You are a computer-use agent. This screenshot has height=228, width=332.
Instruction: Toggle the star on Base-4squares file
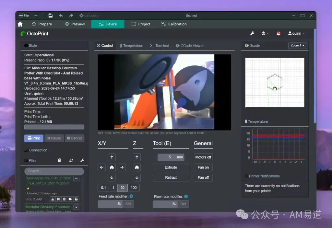coord(28,188)
